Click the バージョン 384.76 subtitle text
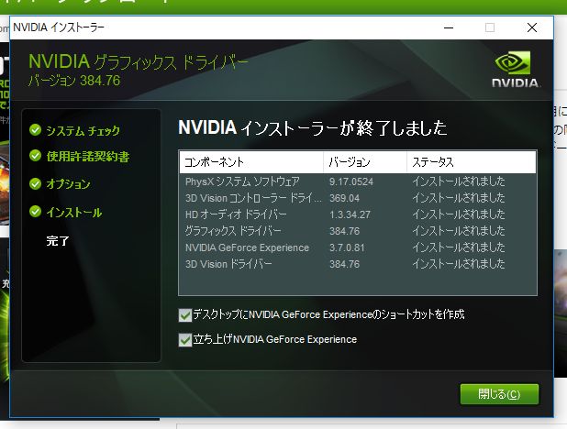This screenshot has height=429, width=567. [x=74, y=81]
